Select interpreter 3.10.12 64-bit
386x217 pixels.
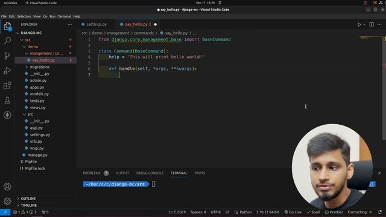[267, 212]
